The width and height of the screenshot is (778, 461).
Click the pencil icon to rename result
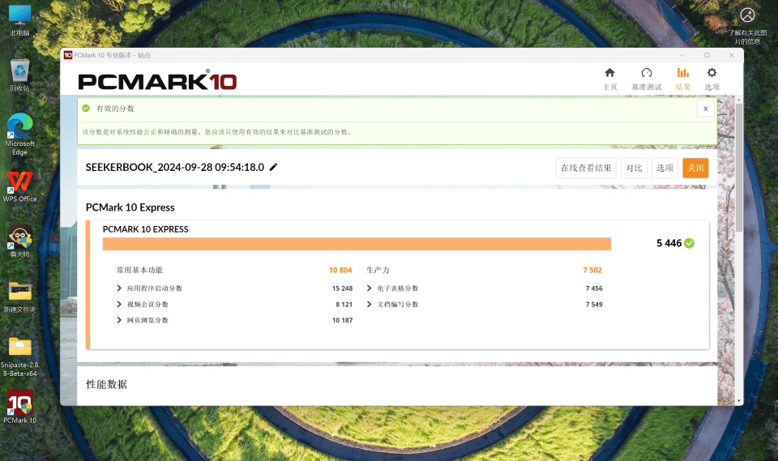click(274, 168)
